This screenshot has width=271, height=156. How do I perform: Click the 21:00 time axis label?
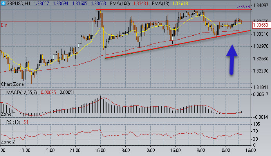(x=75, y=151)
